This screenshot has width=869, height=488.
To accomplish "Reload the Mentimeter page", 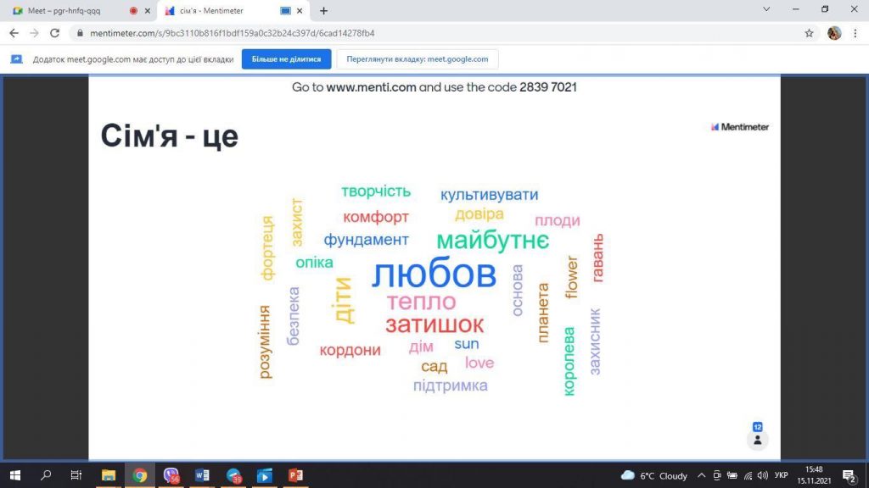I will point(55,33).
